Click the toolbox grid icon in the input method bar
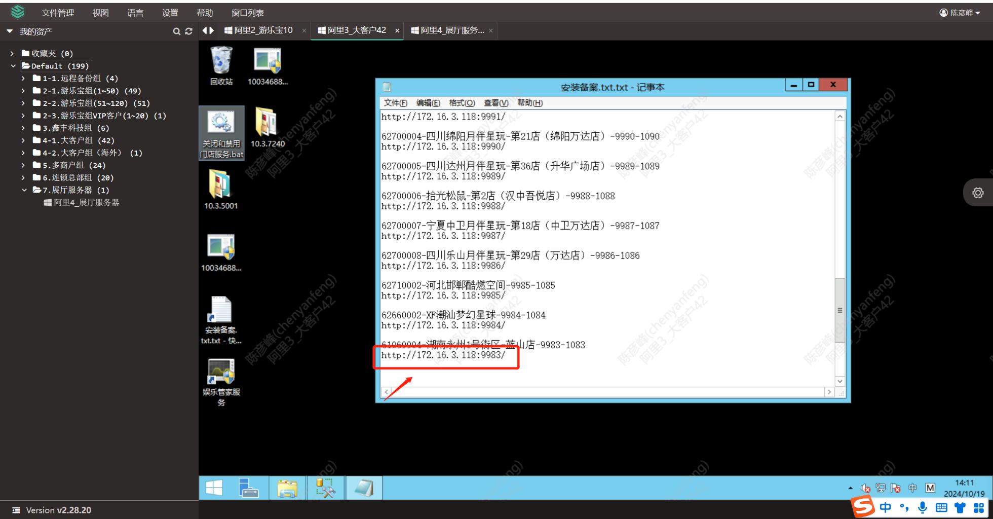993x519 pixels. coord(979,507)
